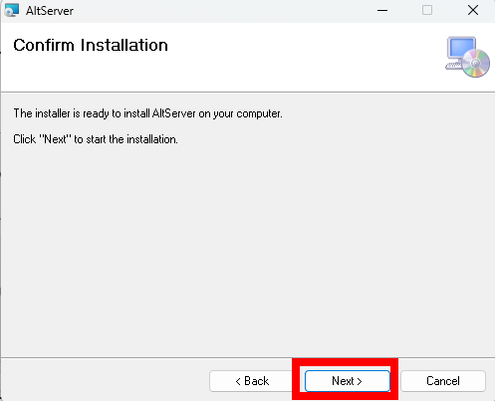Viewport: 495px width, 401px height.
Task: Click the 'Click Next to start' instruction text
Action: [x=96, y=139]
